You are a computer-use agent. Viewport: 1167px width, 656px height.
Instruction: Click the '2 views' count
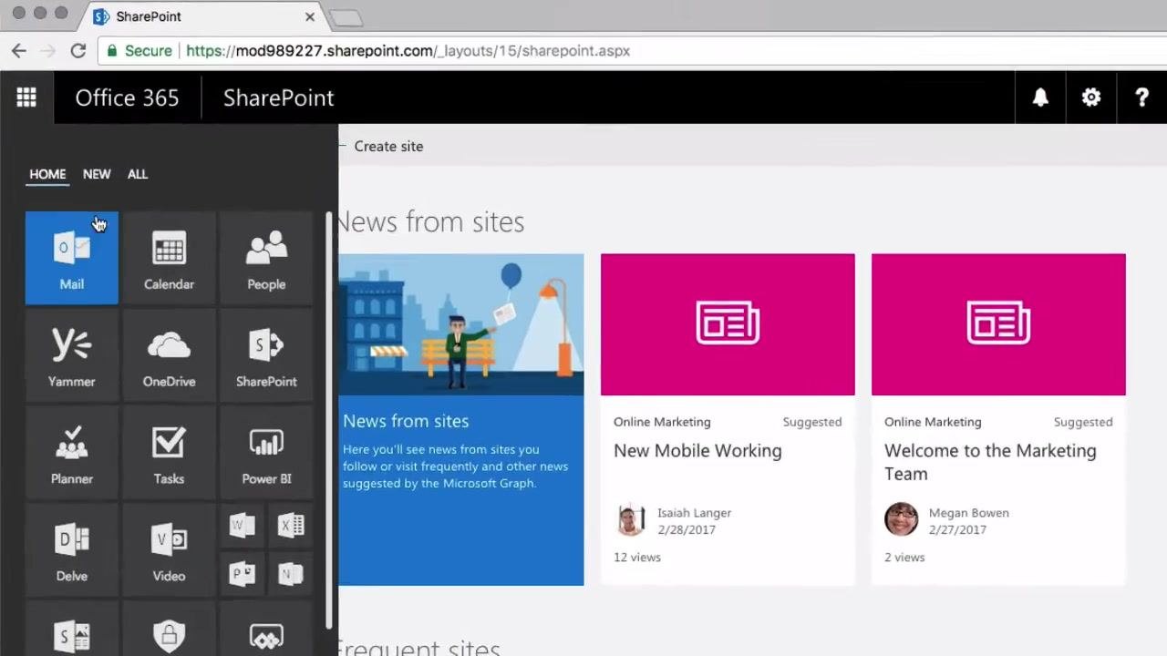click(x=904, y=557)
